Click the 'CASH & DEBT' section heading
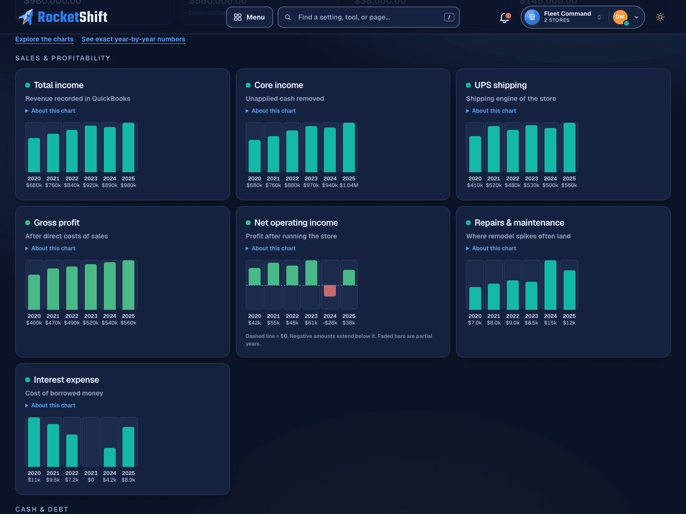Viewport: 686px width, 514px height. (42, 509)
